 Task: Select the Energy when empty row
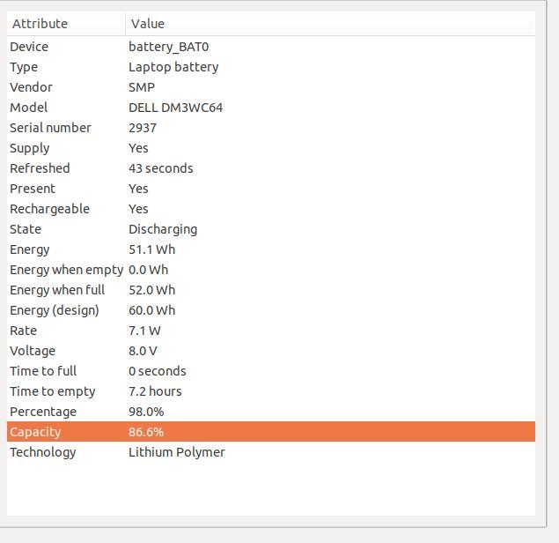click(271, 270)
